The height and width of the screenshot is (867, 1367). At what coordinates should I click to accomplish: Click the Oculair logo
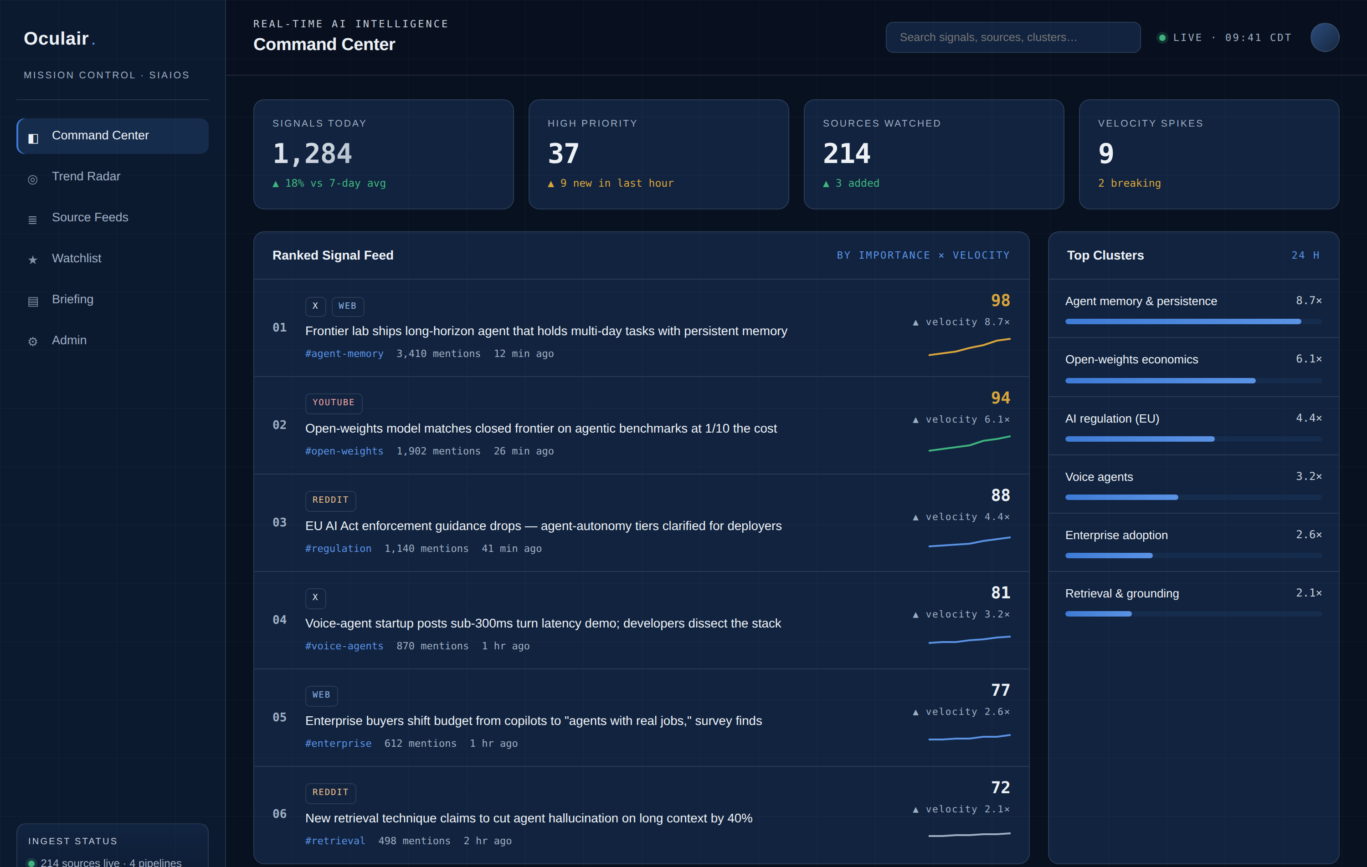pos(60,38)
